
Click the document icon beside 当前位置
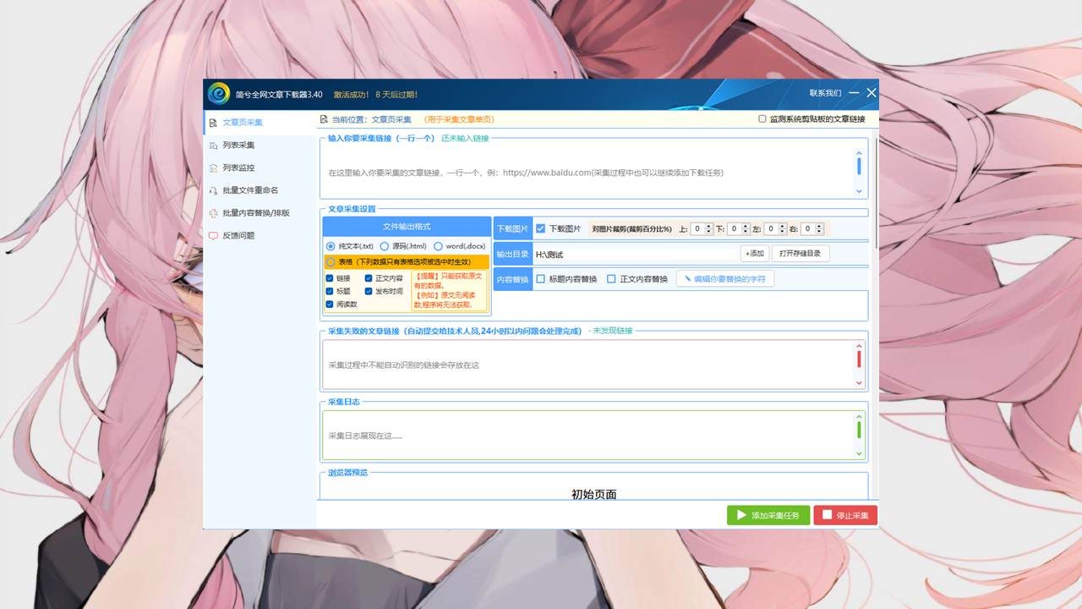click(x=324, y=120)
